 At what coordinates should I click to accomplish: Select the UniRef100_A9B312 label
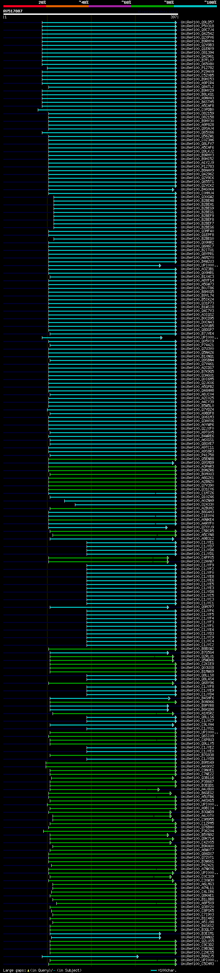pyautogui.click(x=197, y=539)
